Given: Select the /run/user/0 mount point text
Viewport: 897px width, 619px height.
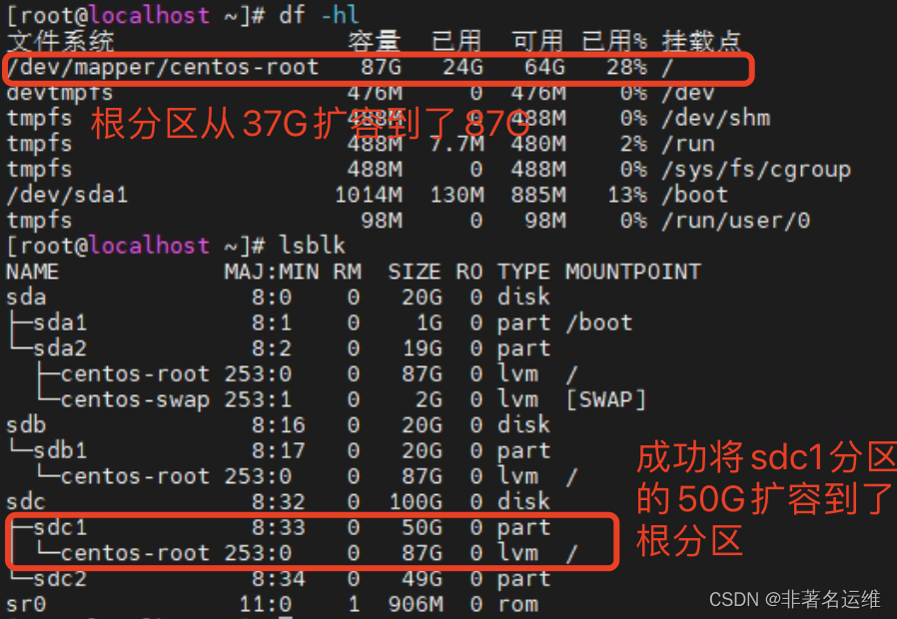Looking at the screenshot, I should (x=736, y=221).
